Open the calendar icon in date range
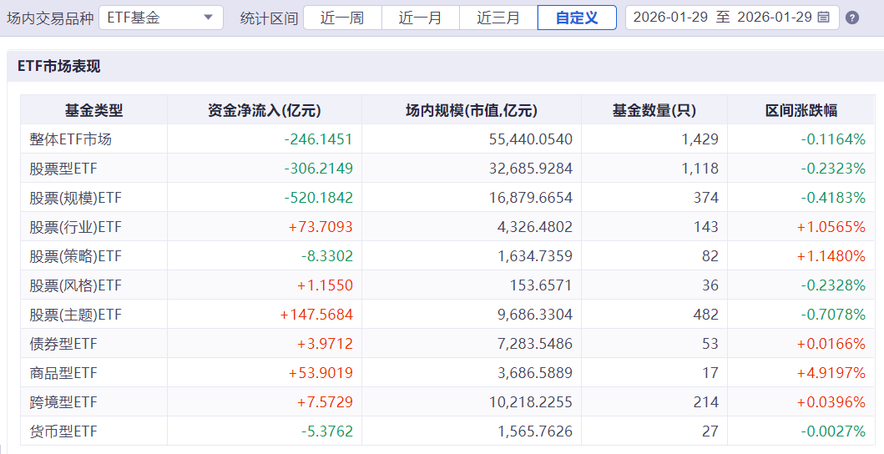 pyautogui.click(x=824, y=17)
